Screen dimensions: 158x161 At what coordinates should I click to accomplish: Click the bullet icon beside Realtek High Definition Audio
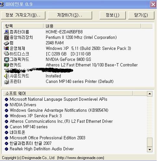click(6, 149)
